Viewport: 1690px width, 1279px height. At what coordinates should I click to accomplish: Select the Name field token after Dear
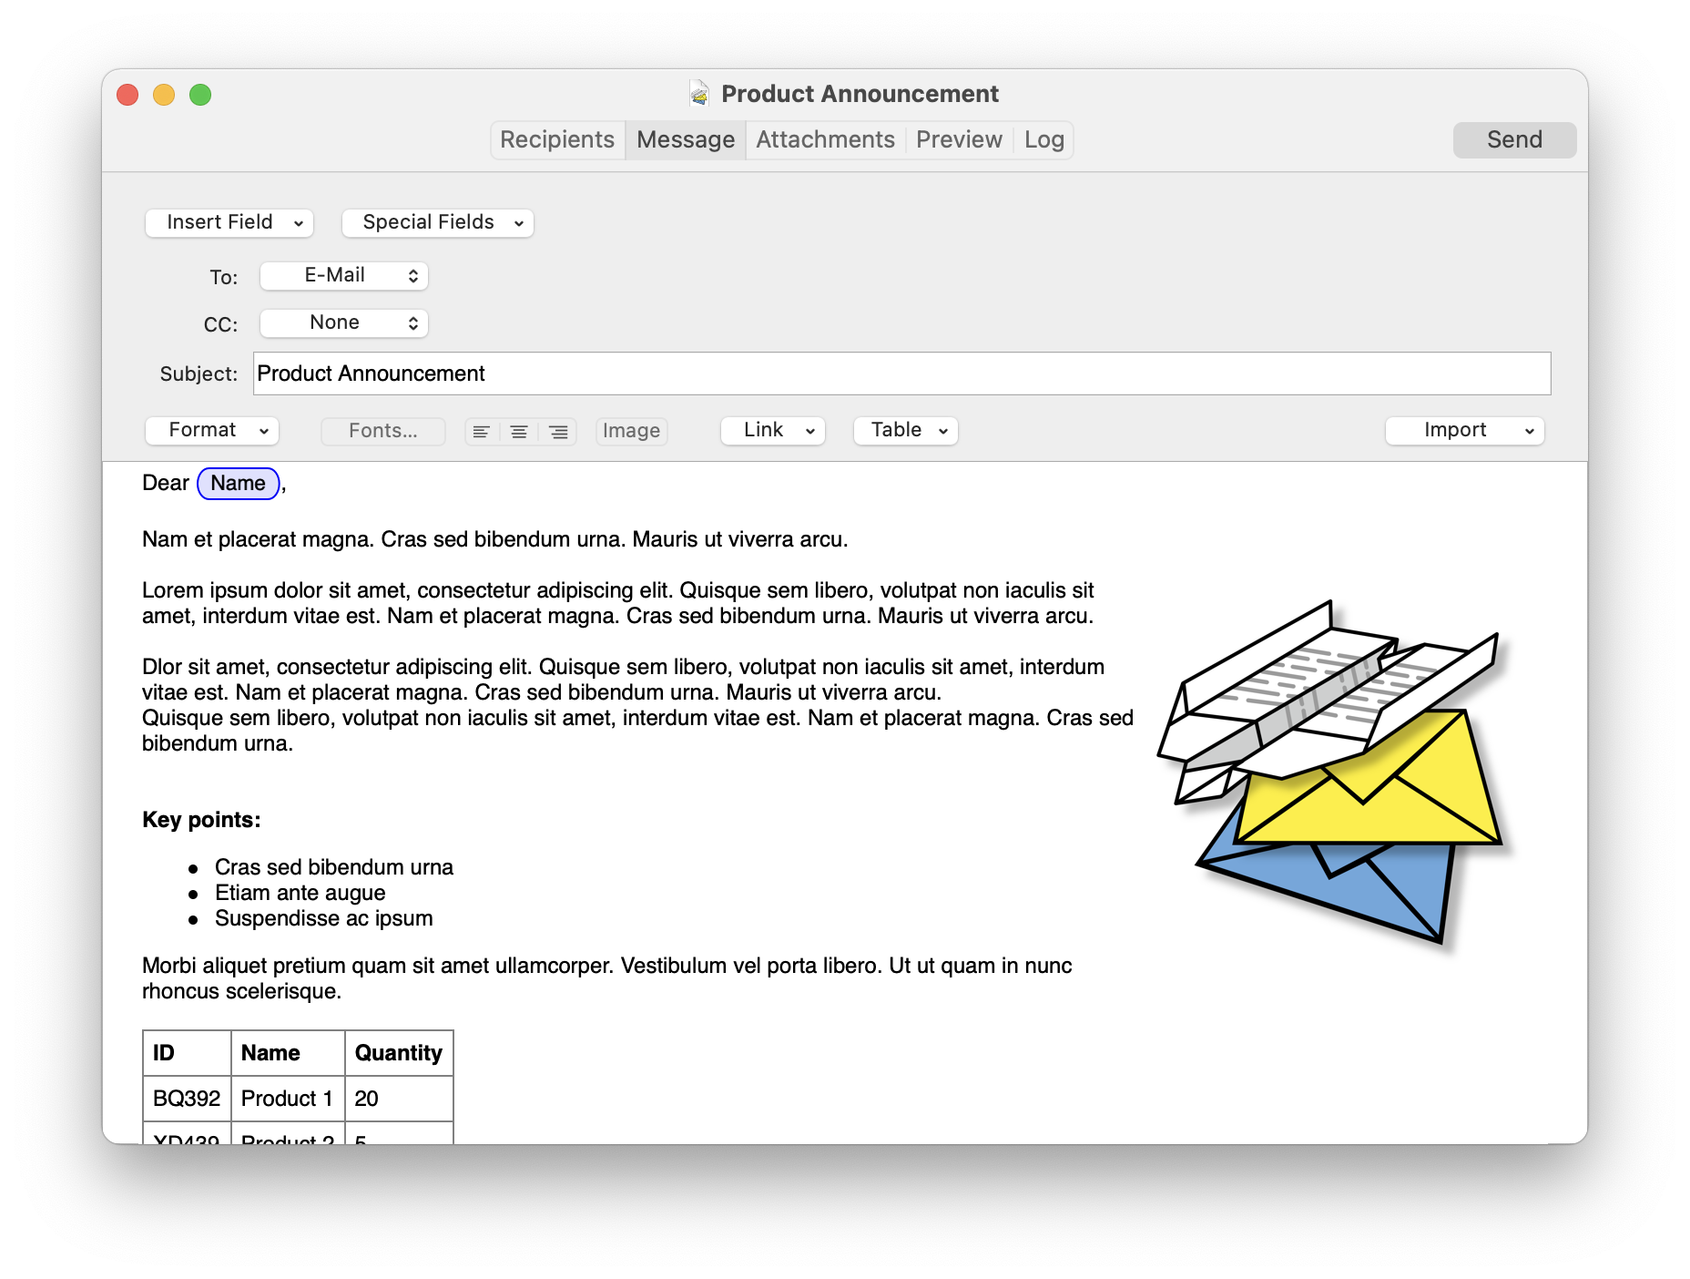click(239, 483)
